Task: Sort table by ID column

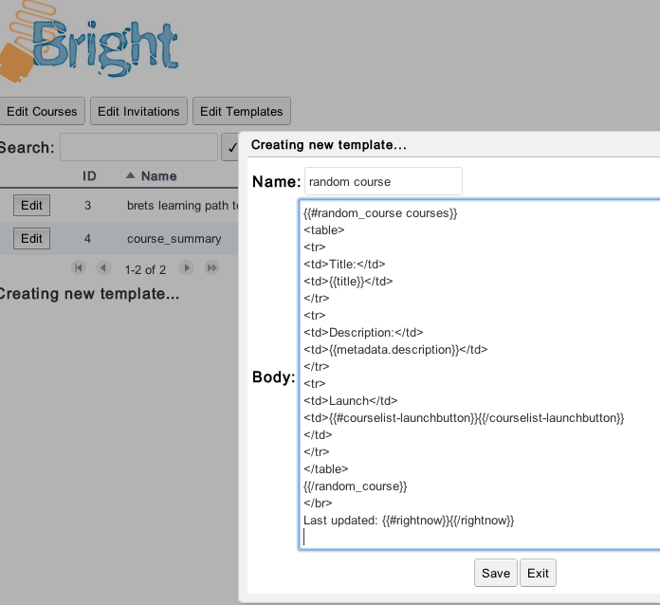Action: (x=89, y=176)
